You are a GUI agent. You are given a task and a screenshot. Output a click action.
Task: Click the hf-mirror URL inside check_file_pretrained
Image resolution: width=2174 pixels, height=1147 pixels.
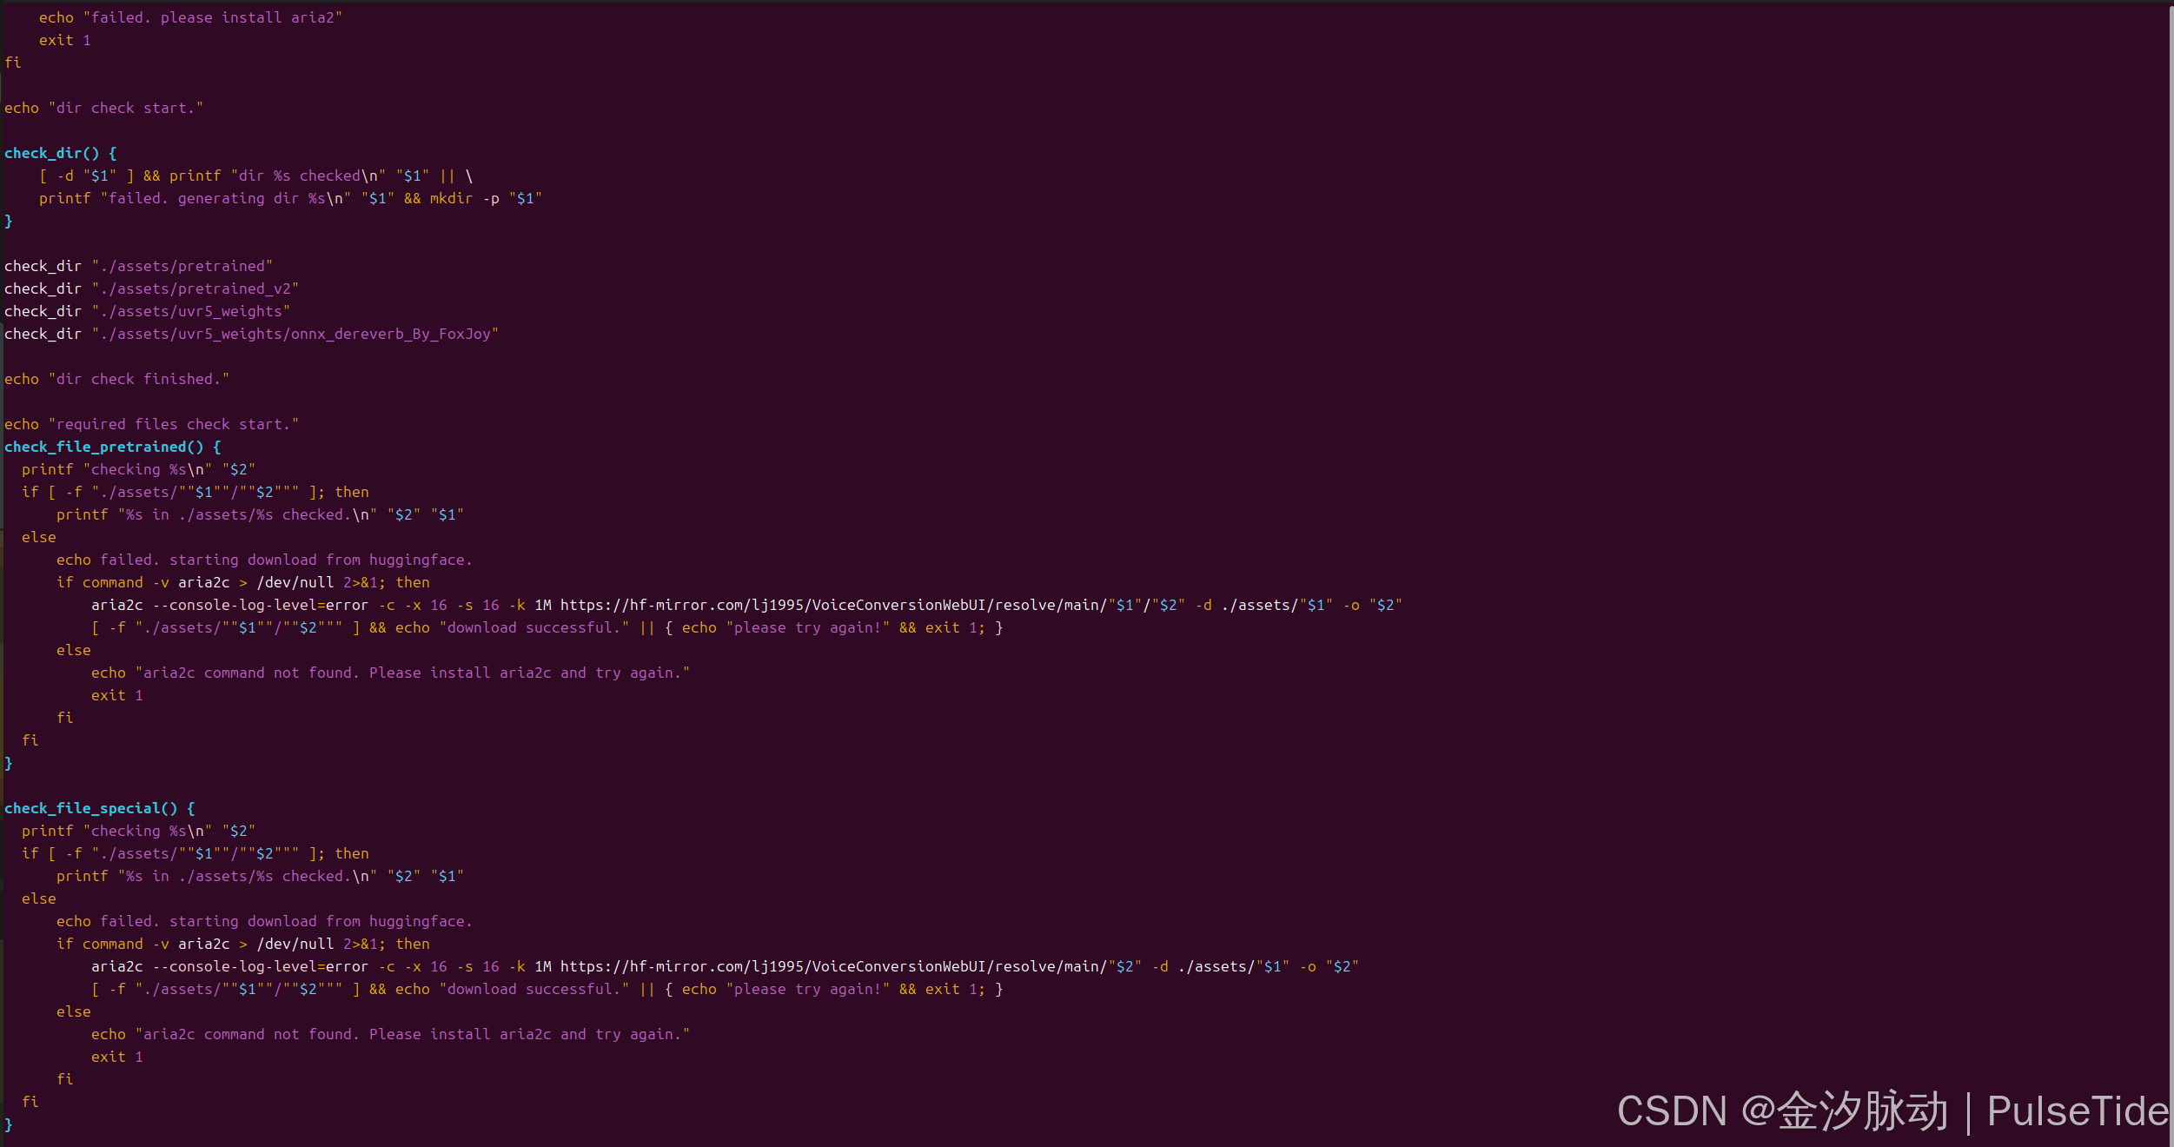872,605
